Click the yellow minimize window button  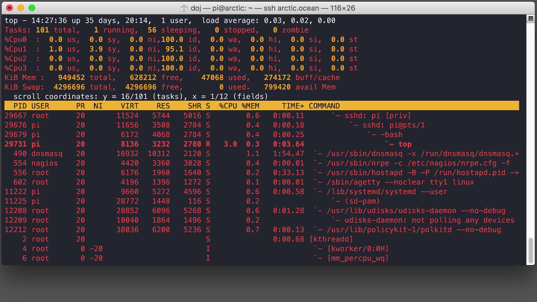[x=21, y=8]
